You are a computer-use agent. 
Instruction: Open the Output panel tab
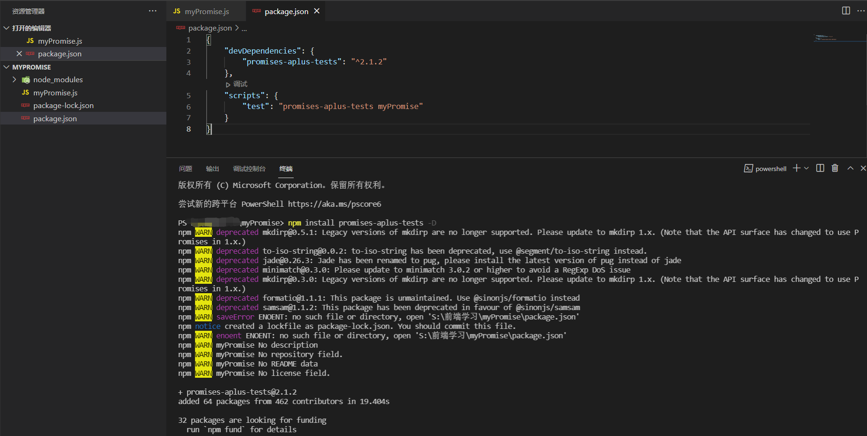(x=212, y=169)
